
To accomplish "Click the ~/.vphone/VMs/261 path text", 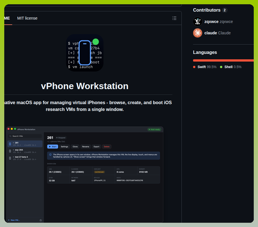I will [56, 142].
